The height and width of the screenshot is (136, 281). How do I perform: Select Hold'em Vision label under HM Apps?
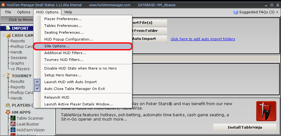tap(30, 130)
